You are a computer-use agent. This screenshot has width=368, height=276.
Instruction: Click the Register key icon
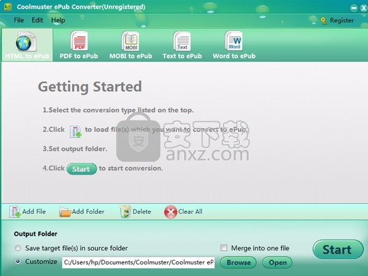323,21
